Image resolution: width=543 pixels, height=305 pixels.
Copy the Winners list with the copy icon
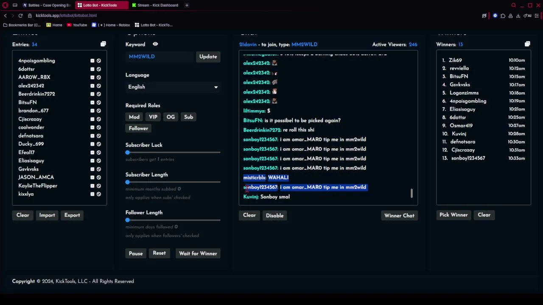[527, 44]
